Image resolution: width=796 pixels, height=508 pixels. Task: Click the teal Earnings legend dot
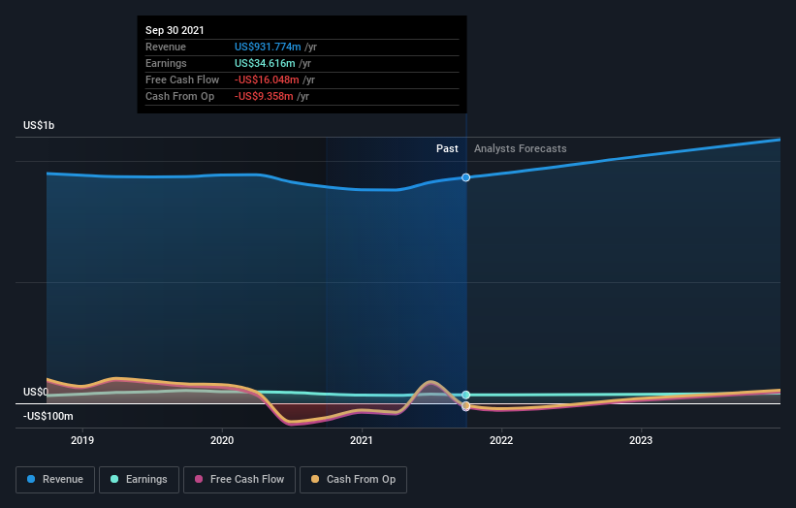(x=114, y=479)
